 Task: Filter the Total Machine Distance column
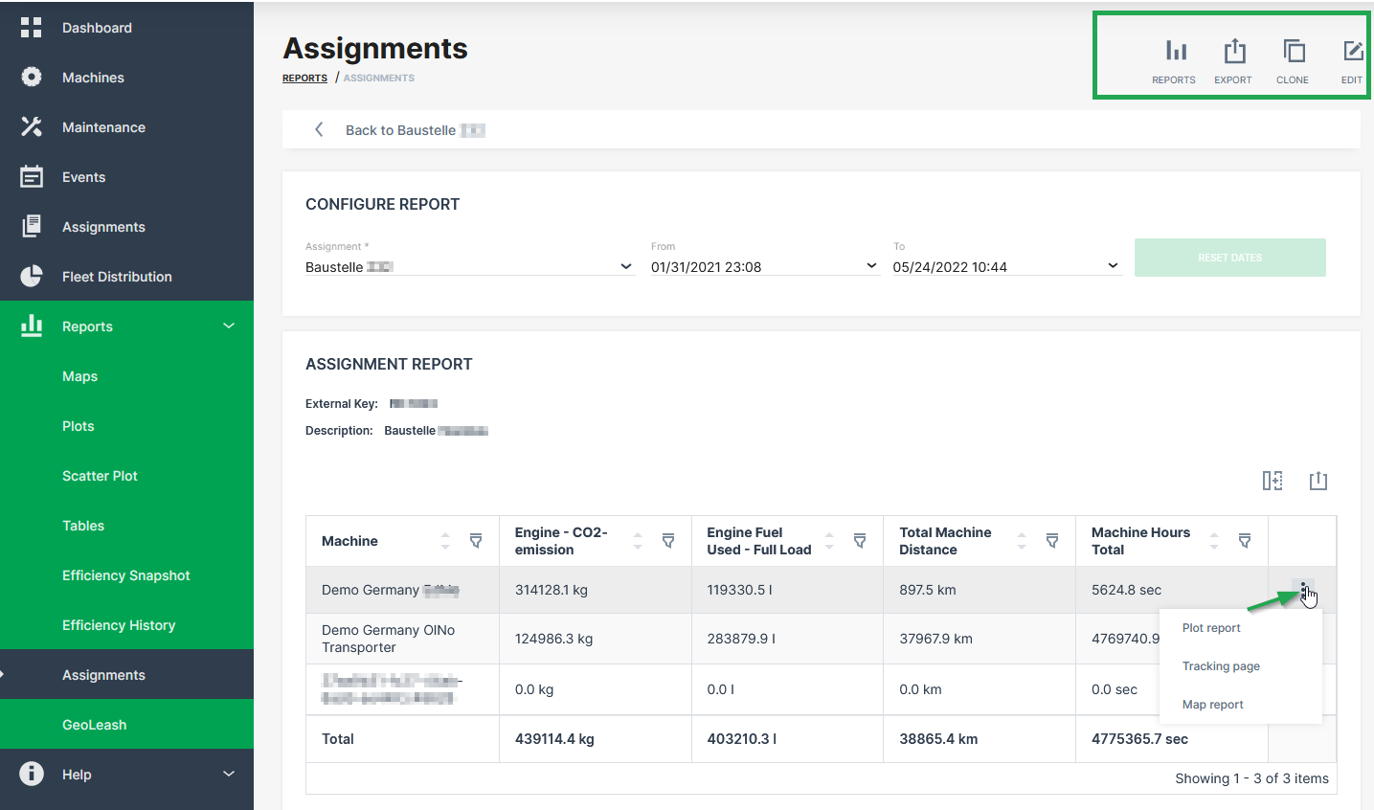tap(1052, 541)
